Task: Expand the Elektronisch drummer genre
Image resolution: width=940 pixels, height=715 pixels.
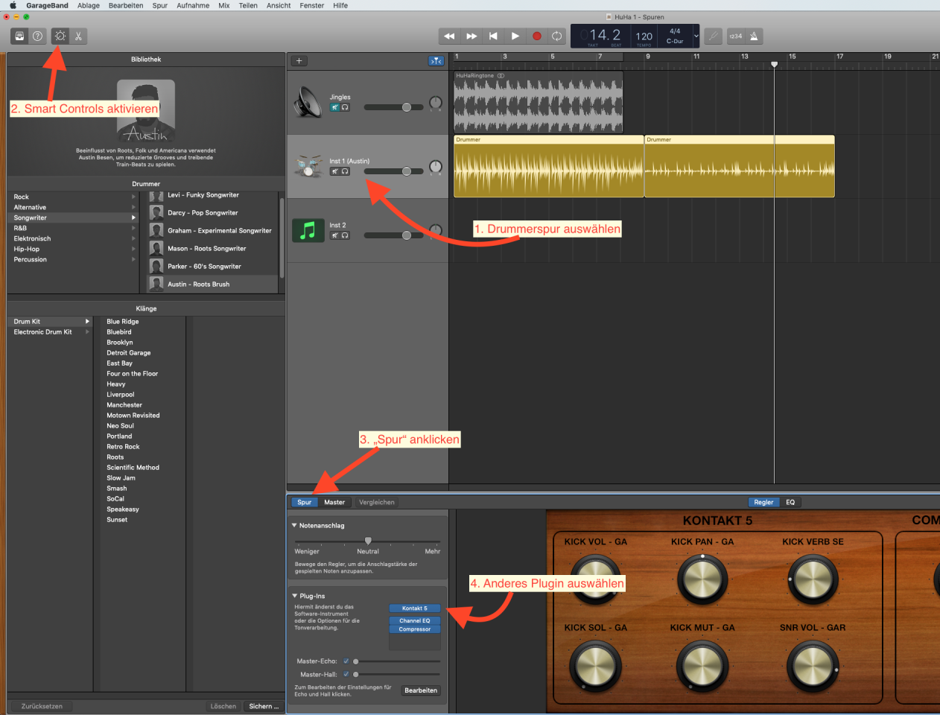Action: pos(134,238)
